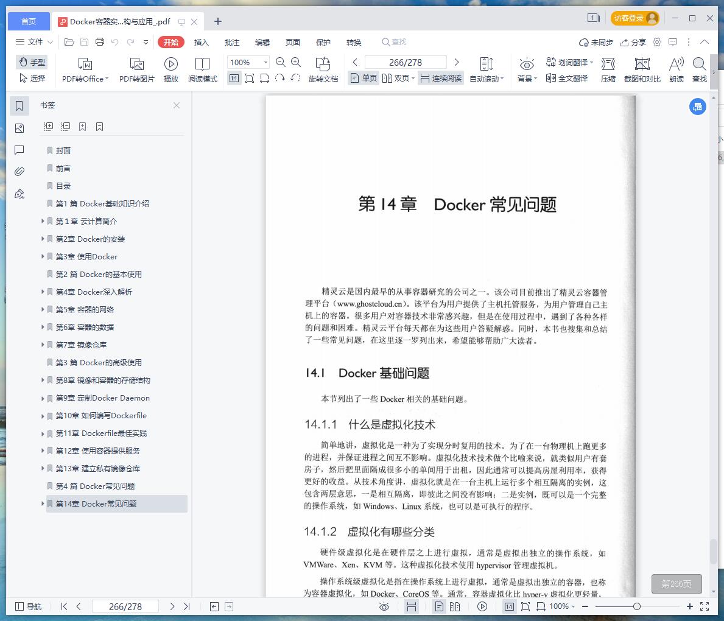Jump to last page in status bar

click(186, 606)
